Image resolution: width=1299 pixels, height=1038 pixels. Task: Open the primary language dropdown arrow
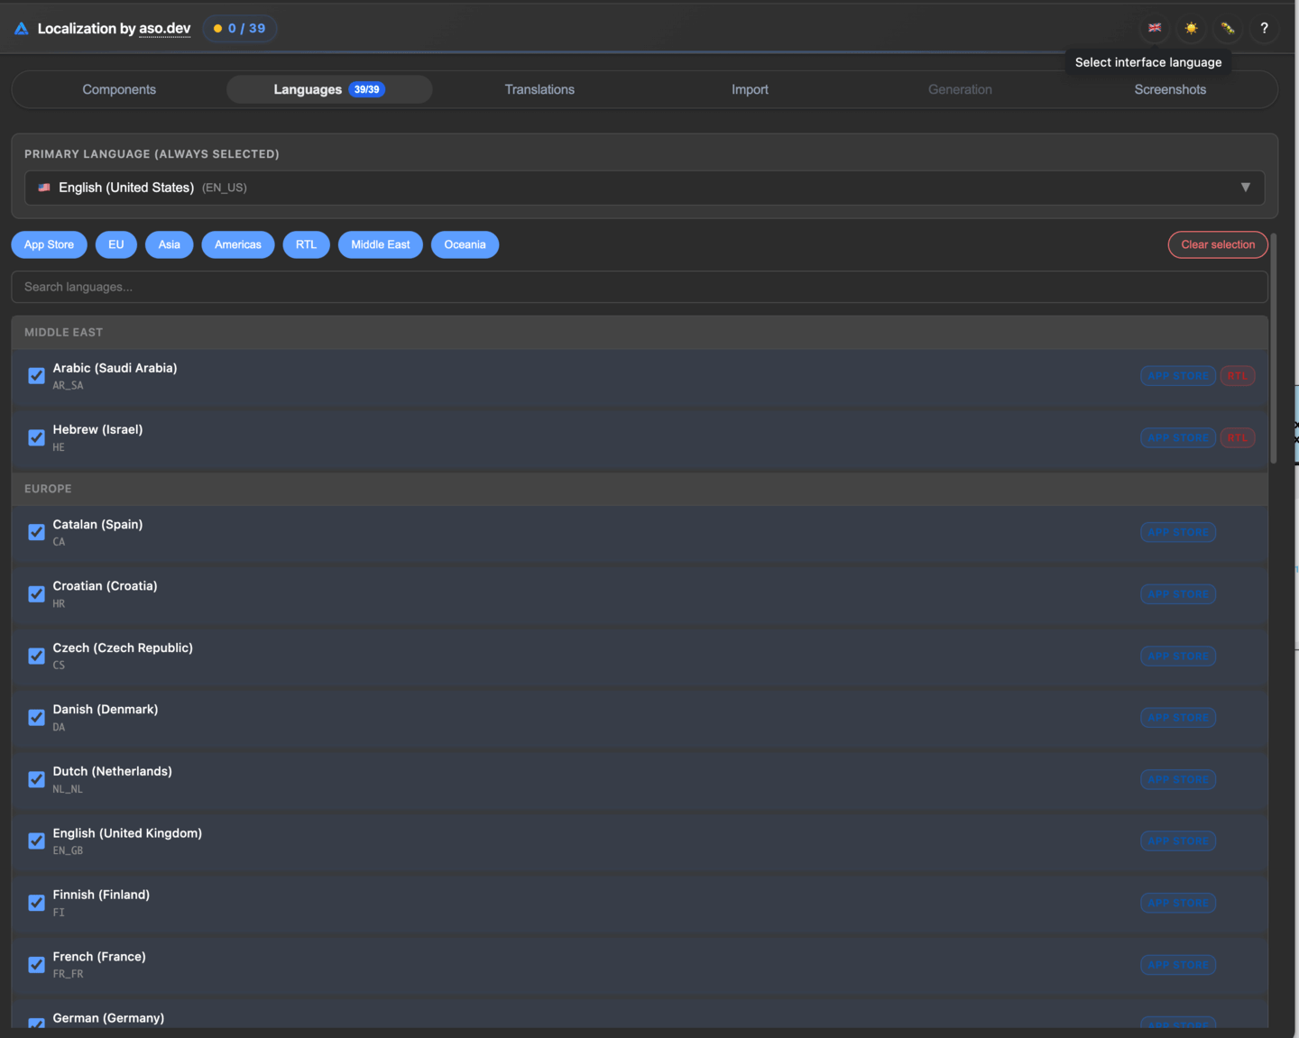(x=1245, y=188)
